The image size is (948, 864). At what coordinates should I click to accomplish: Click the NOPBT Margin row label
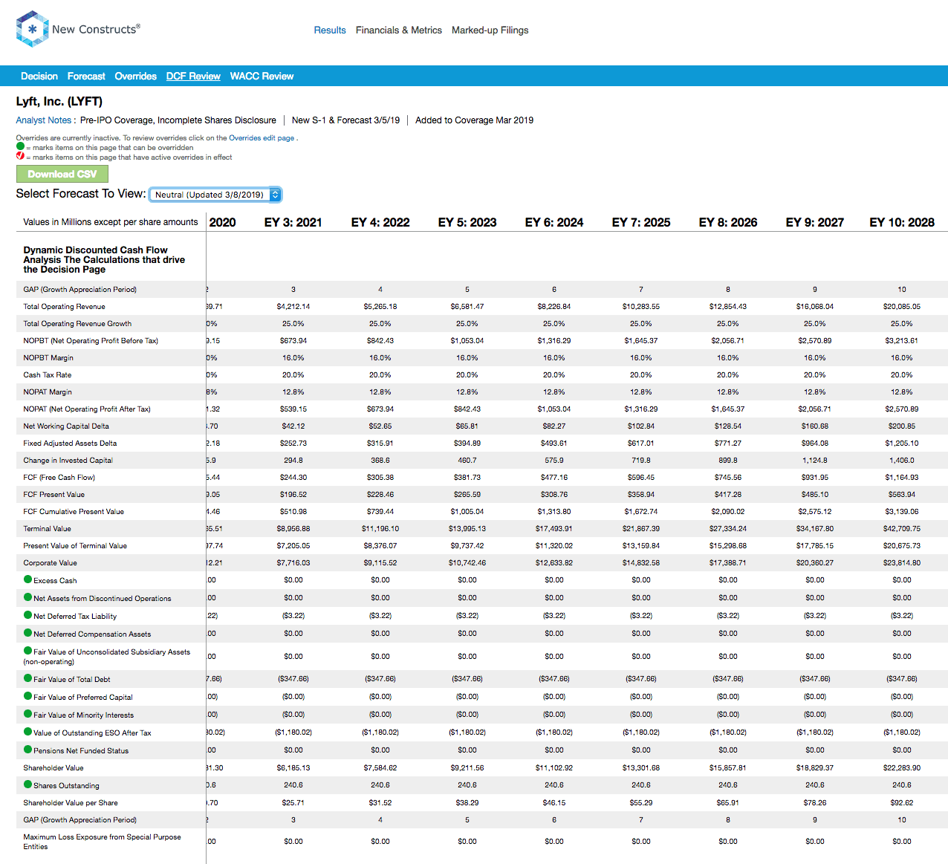tap(48, 358)
